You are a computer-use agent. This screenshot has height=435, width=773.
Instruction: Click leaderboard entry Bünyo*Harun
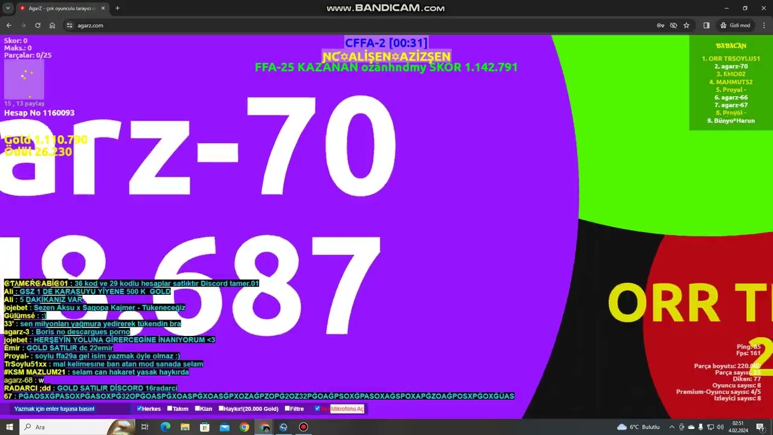(x=731, y=121)
